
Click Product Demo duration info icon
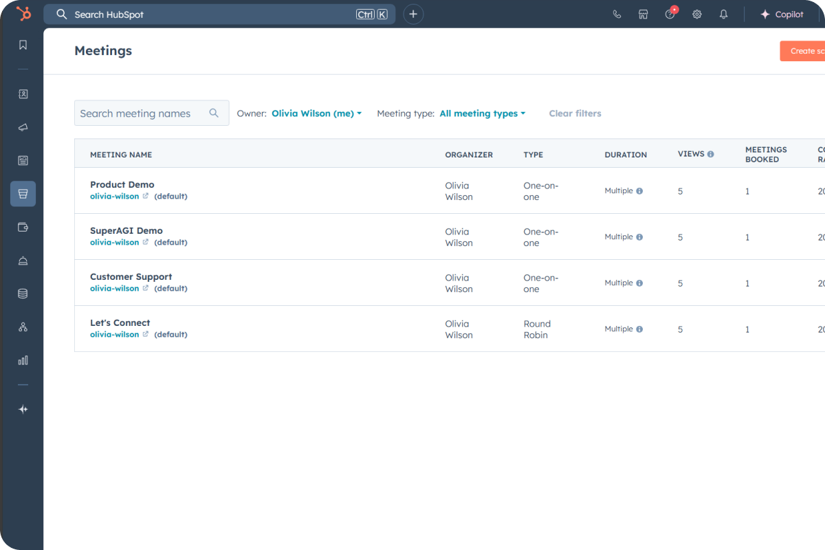point(639,191)
